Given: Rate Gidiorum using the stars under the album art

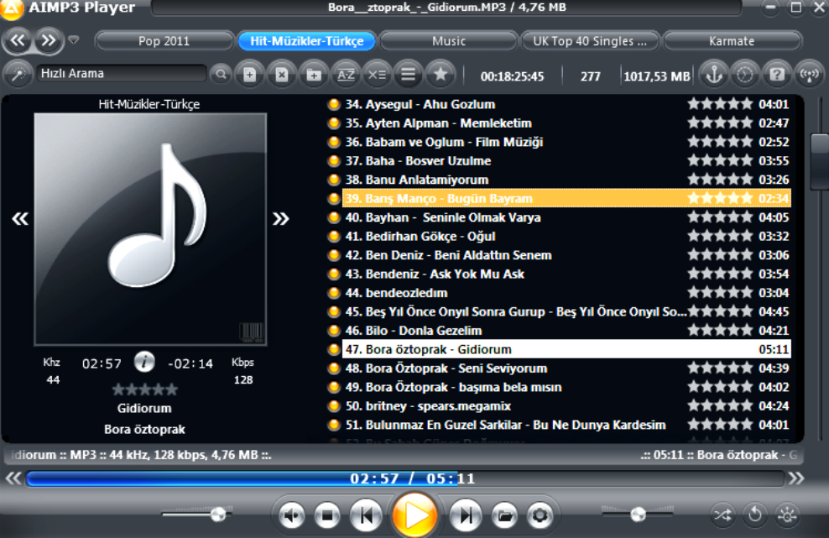Looking at the screenshot, I should [x=145, y=390].
